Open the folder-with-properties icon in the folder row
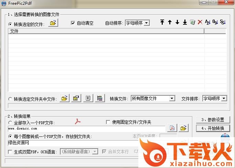235x168 pixels. tap(76, 98)
